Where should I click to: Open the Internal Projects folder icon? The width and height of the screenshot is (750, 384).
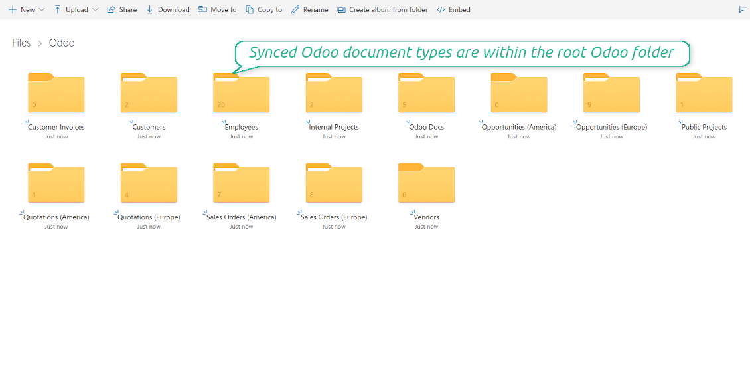coord(334,93)
